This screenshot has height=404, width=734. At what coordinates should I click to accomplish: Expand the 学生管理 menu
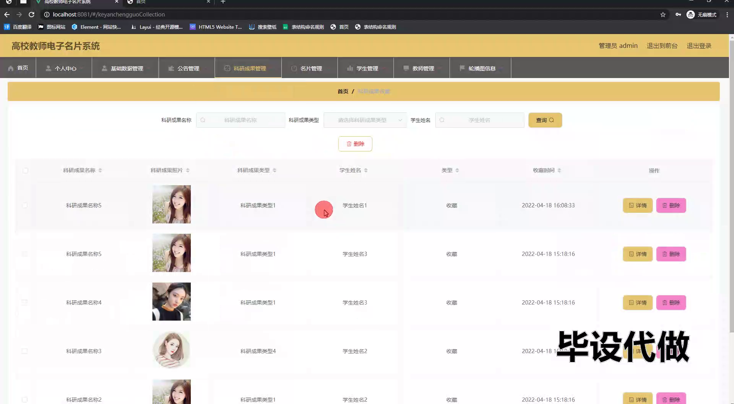click(x=365, y=68)
